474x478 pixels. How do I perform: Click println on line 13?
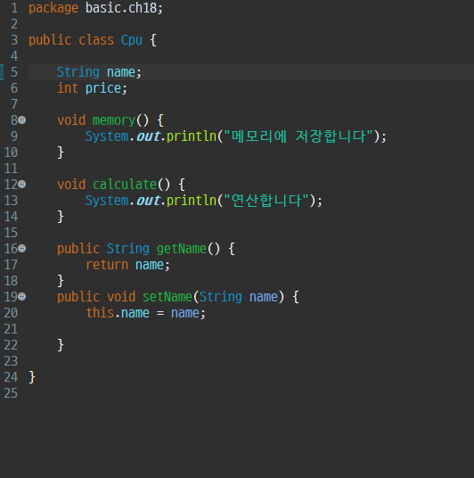192,201
